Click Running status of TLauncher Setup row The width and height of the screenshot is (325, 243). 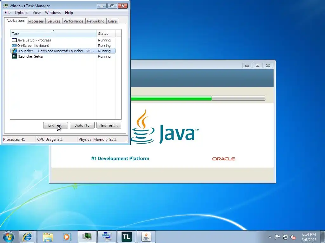[104, 56]
